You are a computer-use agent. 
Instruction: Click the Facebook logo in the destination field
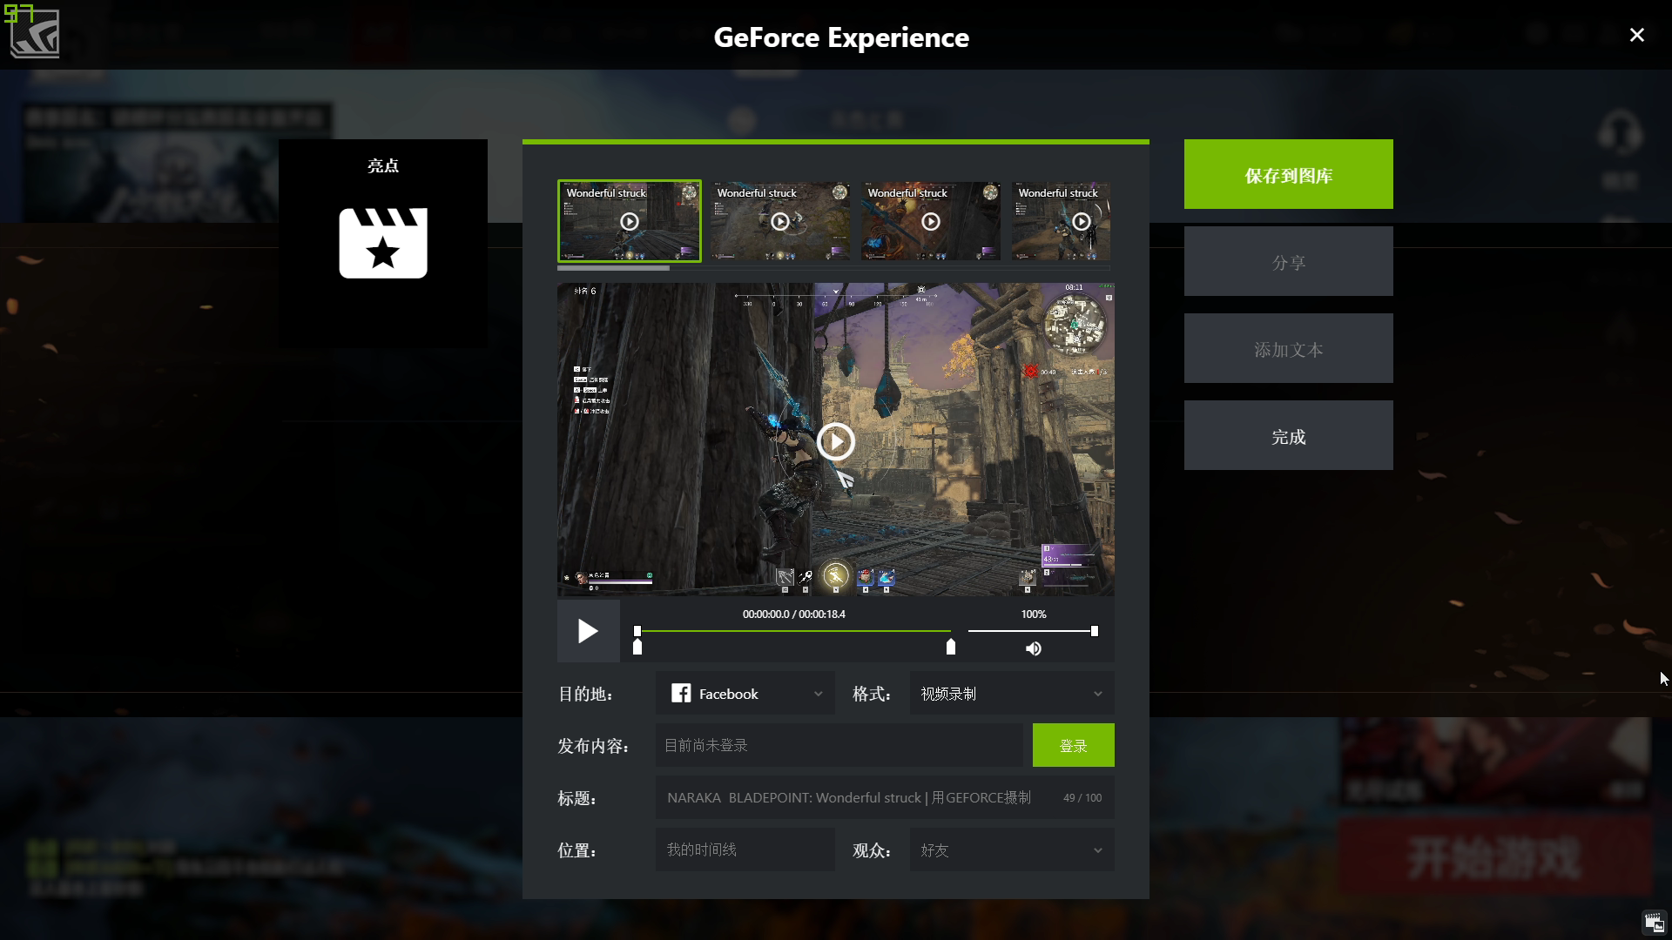coord(681,693)
